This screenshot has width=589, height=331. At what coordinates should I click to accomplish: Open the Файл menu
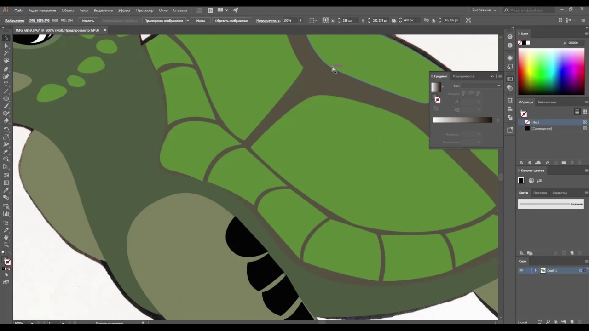pyautogui.click(x=19, y=10)
